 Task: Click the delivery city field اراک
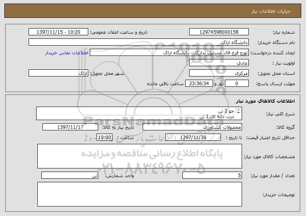58,73
